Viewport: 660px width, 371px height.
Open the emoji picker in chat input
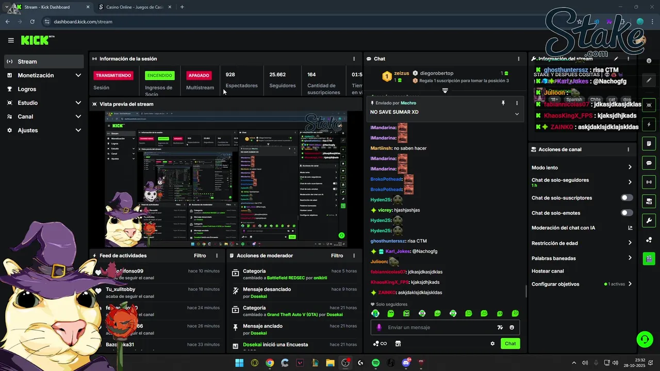pos(512,327)
